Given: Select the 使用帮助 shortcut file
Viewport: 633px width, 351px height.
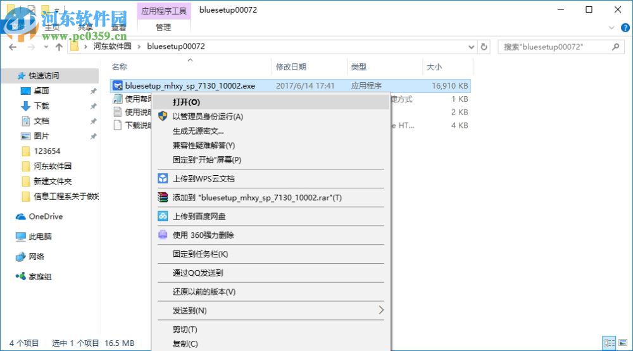Looking at the screenshot, I should click(137, 99).
